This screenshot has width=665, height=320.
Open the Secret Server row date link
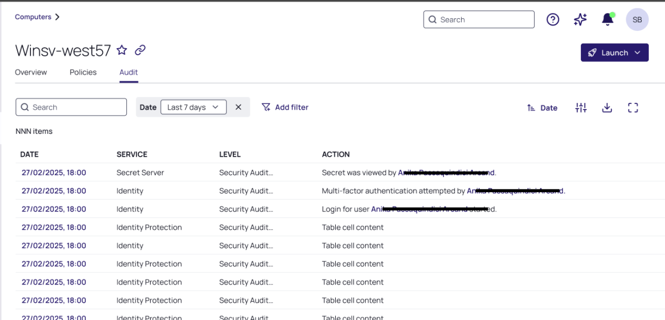(x=54, y=173)
